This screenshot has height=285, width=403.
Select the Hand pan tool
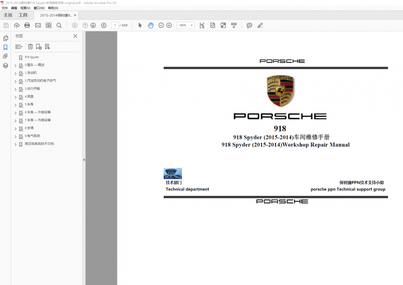coord(151,25)
